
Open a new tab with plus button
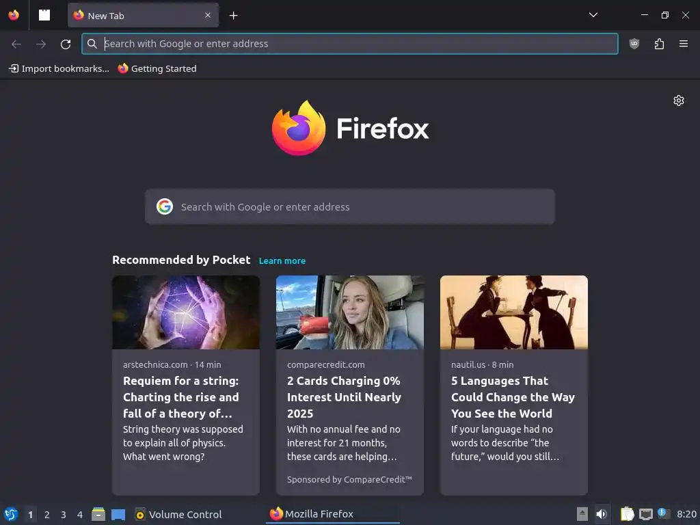(x=234, y=16)
